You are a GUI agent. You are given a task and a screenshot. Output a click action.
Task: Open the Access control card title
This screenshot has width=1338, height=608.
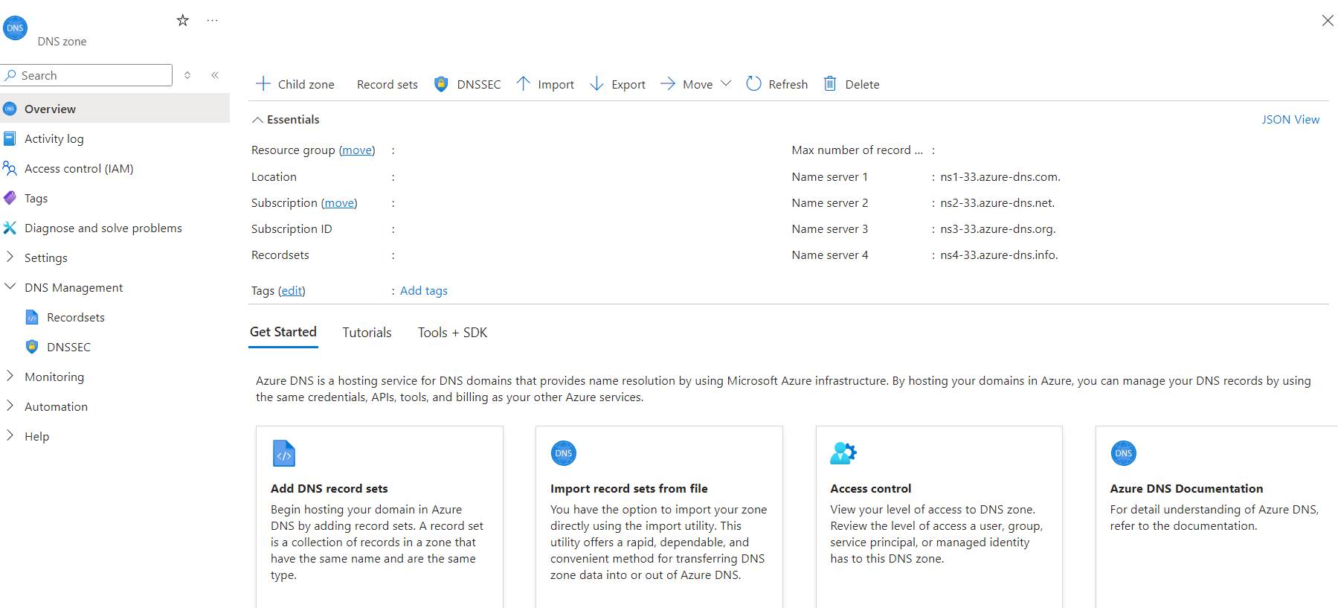pos(871,488)
